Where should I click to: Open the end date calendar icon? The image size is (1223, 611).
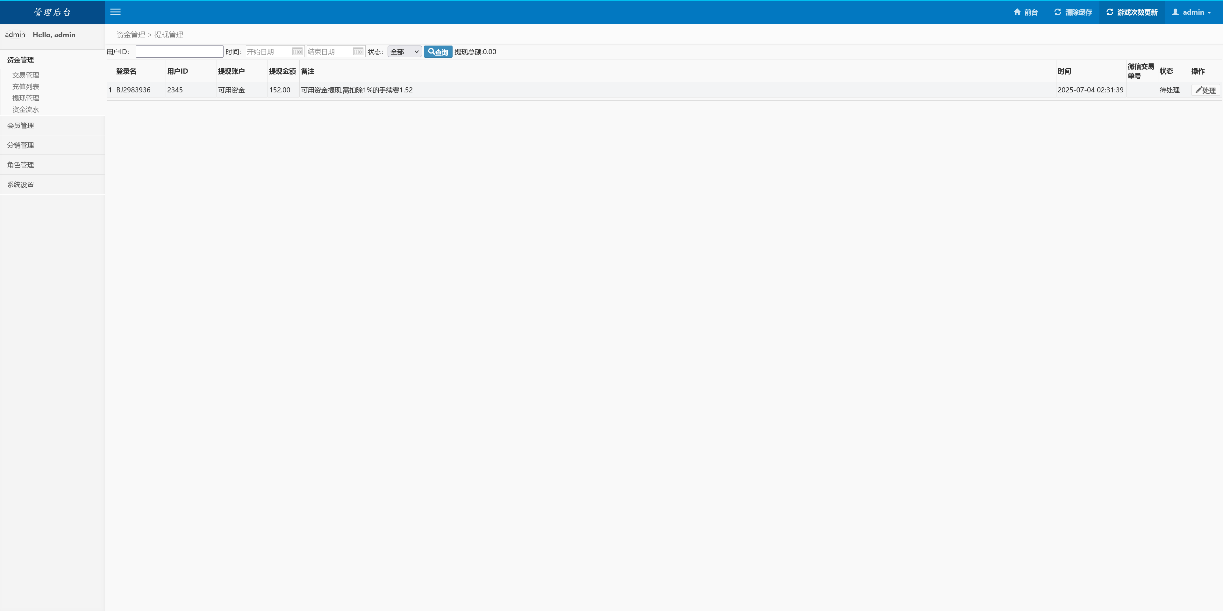(358, 51)
